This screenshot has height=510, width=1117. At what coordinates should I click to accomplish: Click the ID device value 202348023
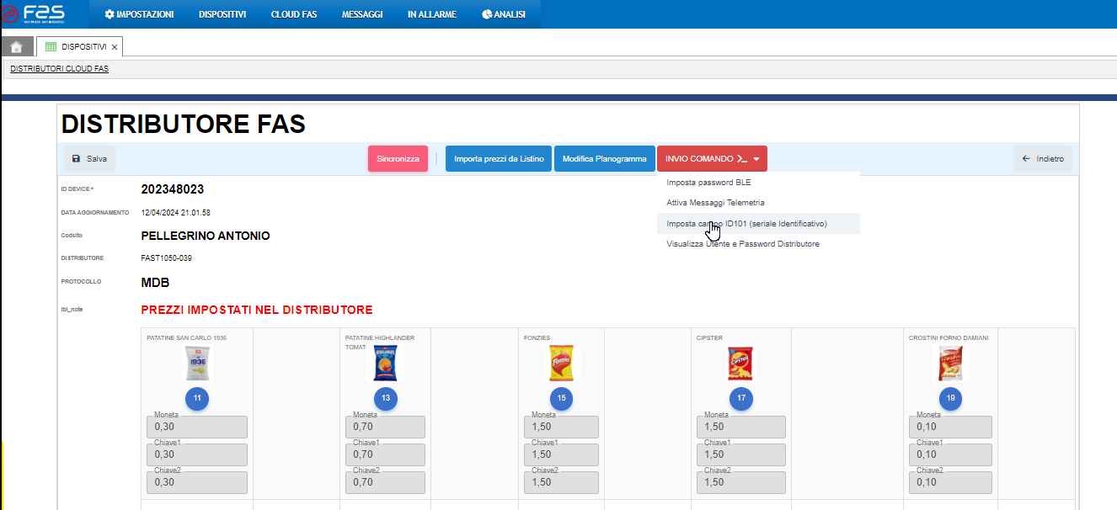173,189
